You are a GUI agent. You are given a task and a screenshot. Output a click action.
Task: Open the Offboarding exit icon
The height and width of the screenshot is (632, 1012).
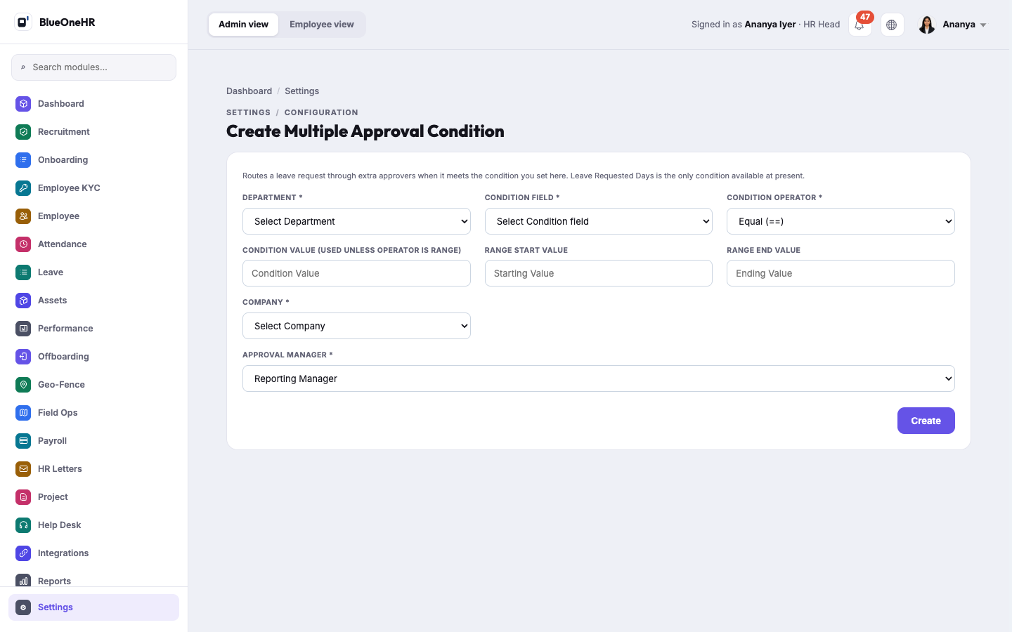[23, 357]
